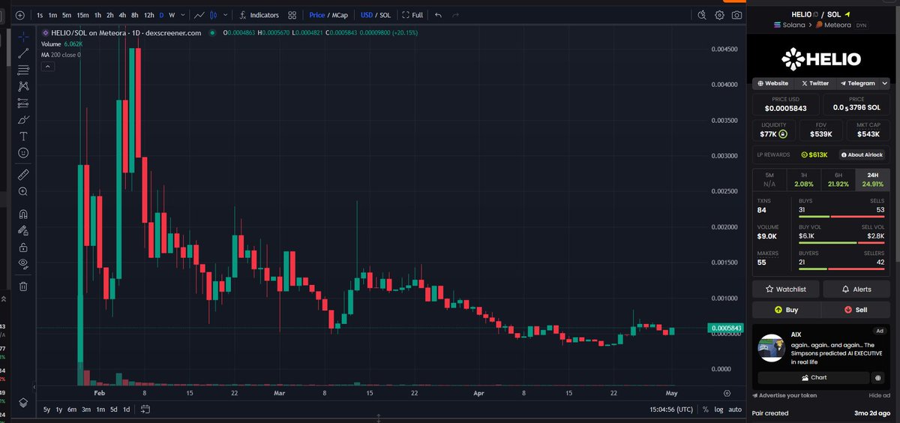Hide all drawings with eye icon
This screenshot has width=900, height=423.
(x=23, y=263)
